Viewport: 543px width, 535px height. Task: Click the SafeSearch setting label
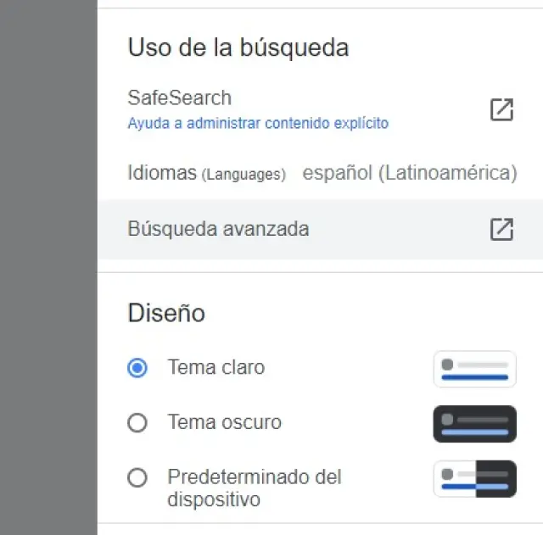(179, 98)
